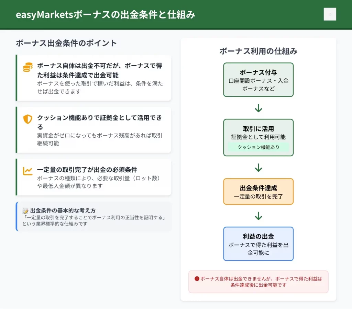352x309 pixels.
Task: Click the gold coins stack icon
Action: (x=27, y=67)
